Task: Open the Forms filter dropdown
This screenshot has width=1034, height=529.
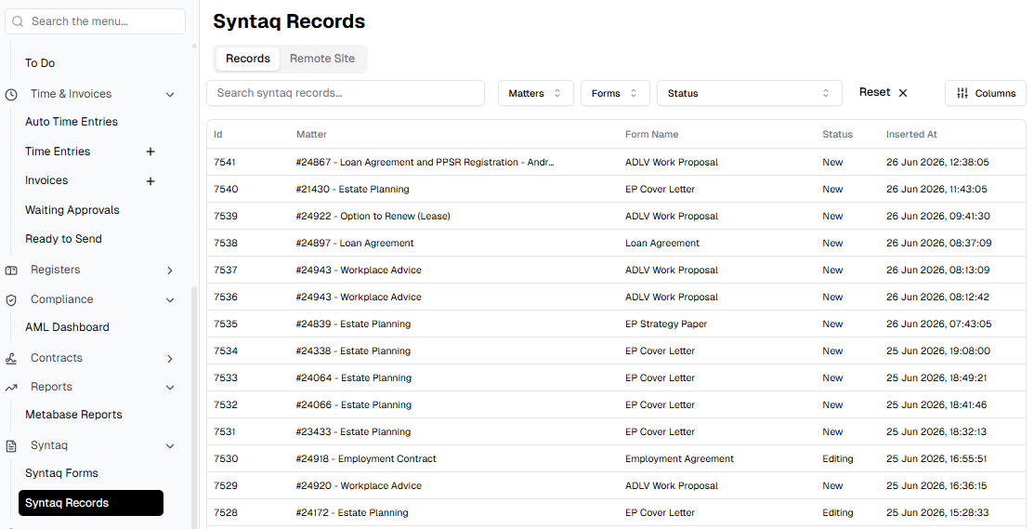Action: click(615, 93)
